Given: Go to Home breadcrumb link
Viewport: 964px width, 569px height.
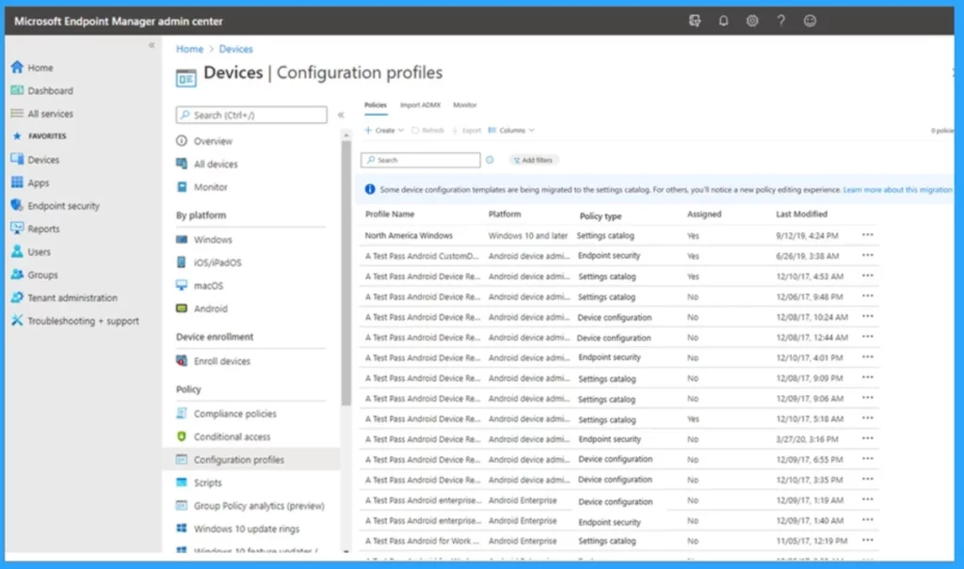Looking at the screenshot, I should [x=189, y=49].
